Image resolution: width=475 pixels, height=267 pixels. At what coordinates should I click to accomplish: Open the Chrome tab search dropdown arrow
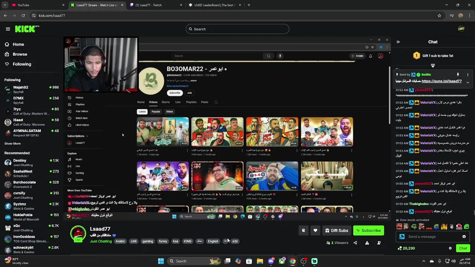point(5,5)
